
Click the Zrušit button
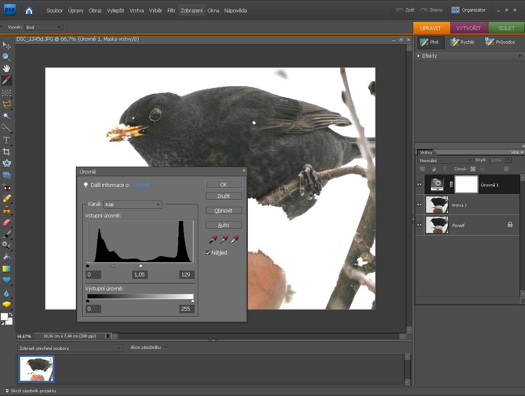click(224, 196)
